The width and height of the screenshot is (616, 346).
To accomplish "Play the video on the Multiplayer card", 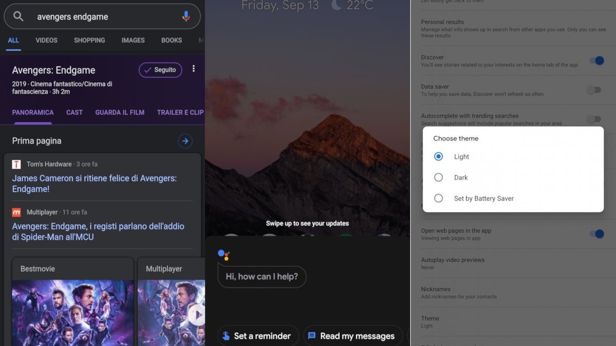I will [x=197, y=315].
